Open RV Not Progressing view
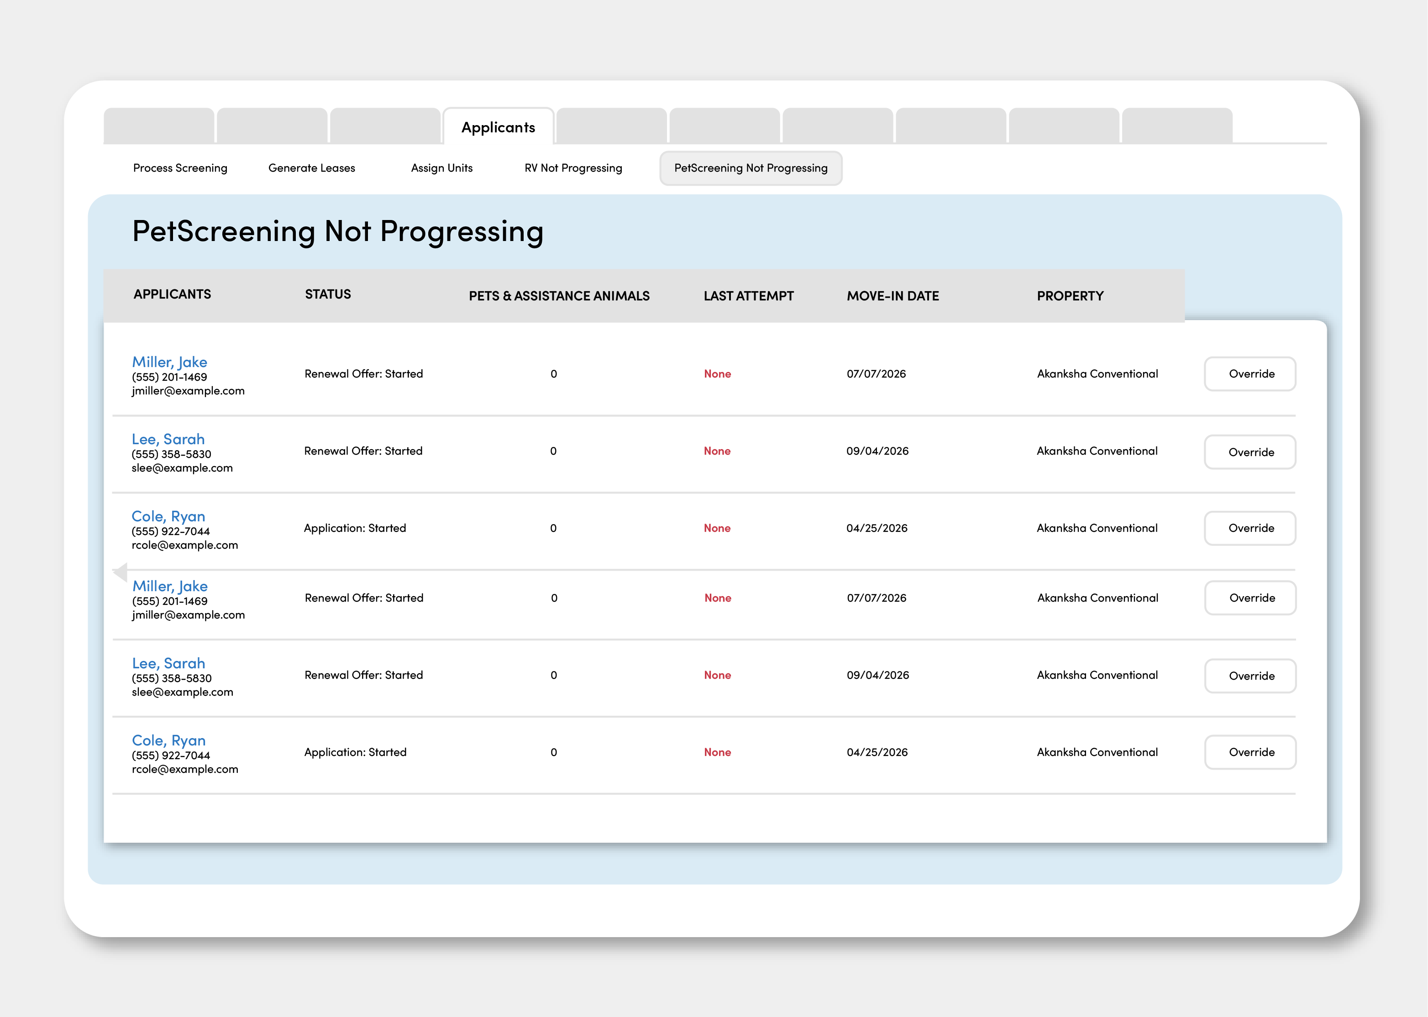The image size is (1428, 1017). [x=572, y=168]
